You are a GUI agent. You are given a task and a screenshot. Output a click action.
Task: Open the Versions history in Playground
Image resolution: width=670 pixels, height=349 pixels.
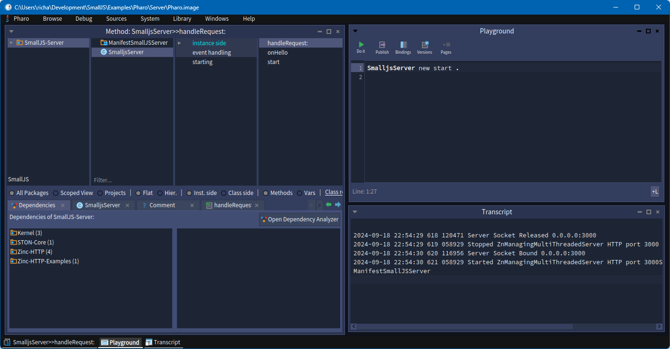pyautogui.click(x=425, y=47)
